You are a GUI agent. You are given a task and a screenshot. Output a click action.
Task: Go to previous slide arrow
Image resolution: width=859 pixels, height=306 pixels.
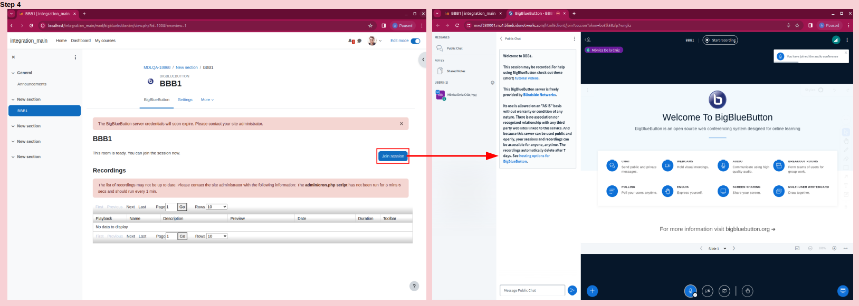(x=701, y=249)
